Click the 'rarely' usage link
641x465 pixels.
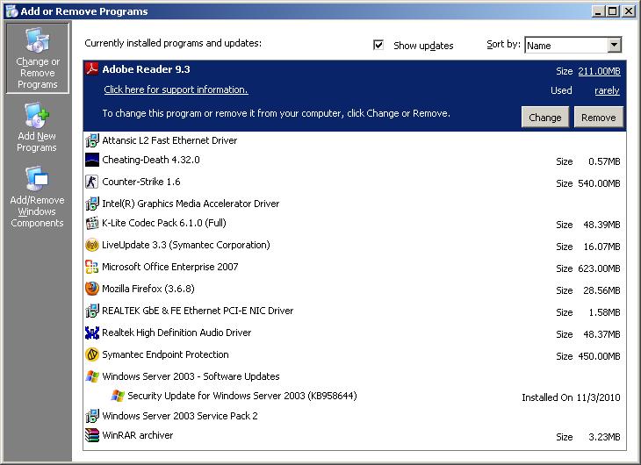coord(607,90)
